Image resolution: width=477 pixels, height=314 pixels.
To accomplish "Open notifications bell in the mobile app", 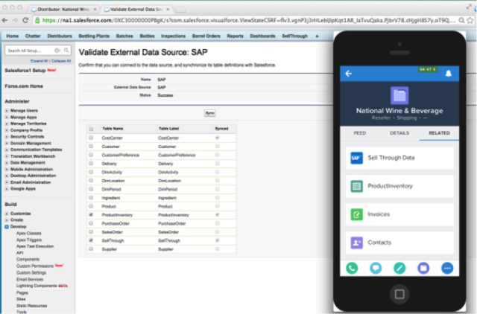I will pos(449,74).
